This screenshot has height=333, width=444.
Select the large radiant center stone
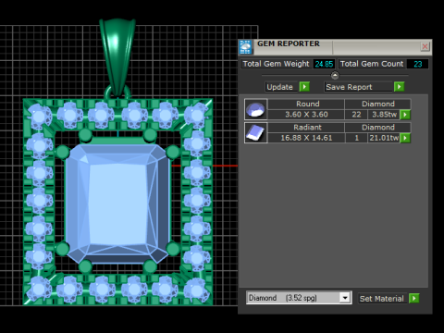tap(117, 203)
